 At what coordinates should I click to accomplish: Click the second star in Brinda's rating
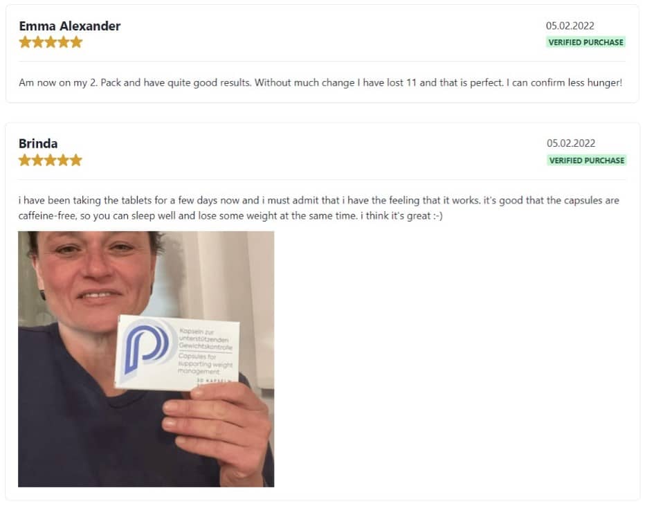click(x=37, y=160)
